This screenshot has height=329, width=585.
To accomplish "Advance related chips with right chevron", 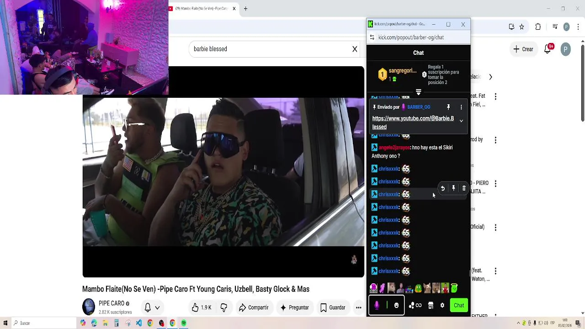I will point(490,77).
